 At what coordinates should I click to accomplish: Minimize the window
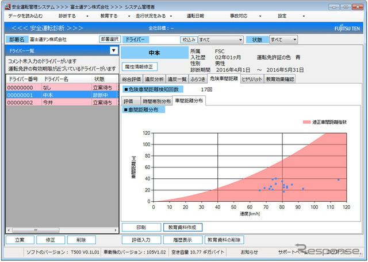(x=333, y=7)
